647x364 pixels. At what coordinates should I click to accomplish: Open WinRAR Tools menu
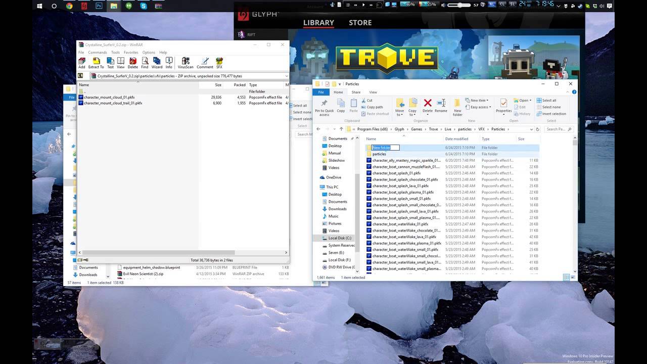pyautogui.click(x=115, y=53)
